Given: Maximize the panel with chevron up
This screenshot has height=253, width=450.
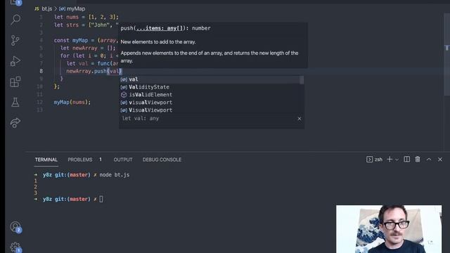Looking at the screenshot, I should (429, 160).
